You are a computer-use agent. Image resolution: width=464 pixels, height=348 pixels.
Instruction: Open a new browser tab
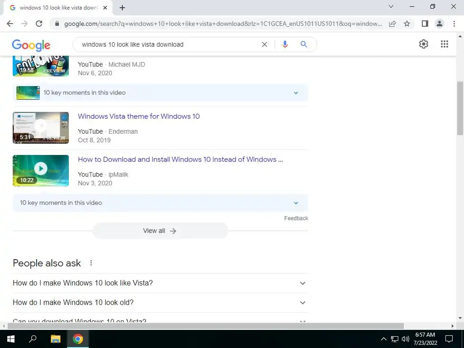[122, 8]
